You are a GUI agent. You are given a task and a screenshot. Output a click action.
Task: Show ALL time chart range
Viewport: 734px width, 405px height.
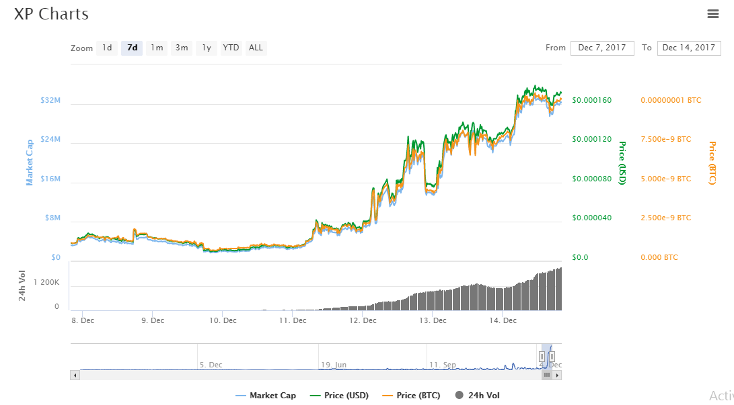pos(256,48)
